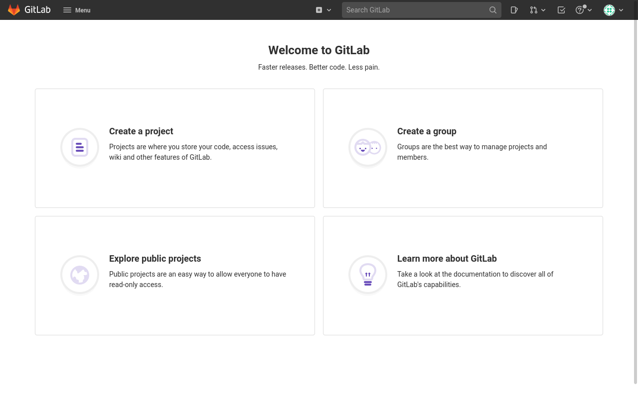This screenshot has width=638, height=398.
Task: Click the group faces icon
Action: 368,147
